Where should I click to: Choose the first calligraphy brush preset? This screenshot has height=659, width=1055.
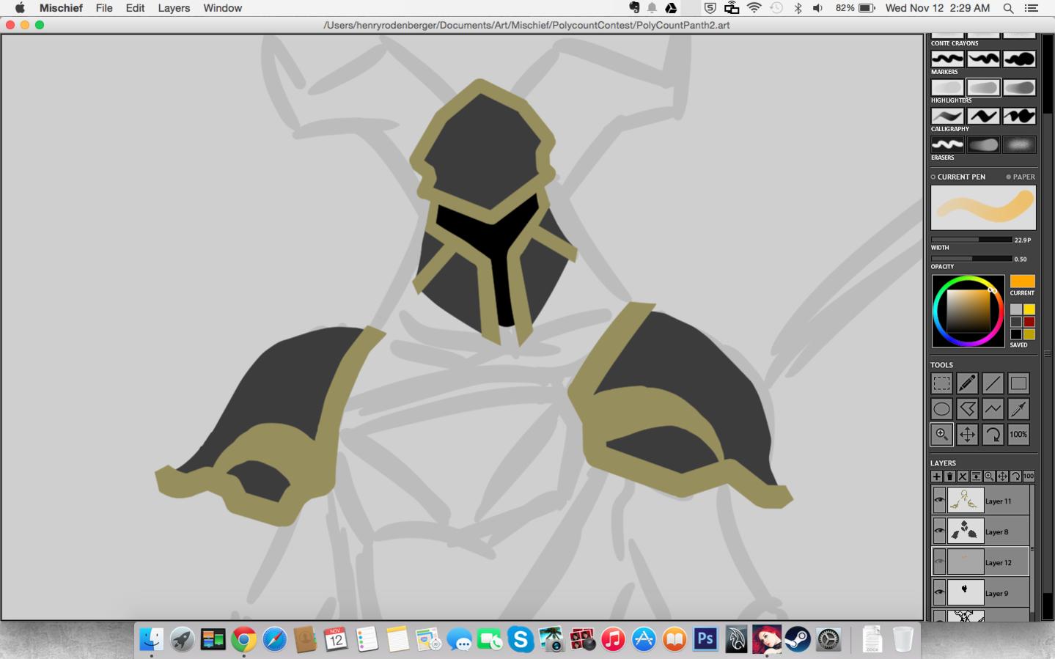pos(947,116)
